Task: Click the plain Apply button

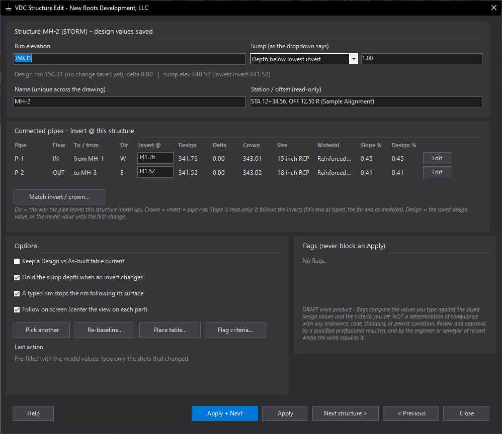Action: click(285, 413)
